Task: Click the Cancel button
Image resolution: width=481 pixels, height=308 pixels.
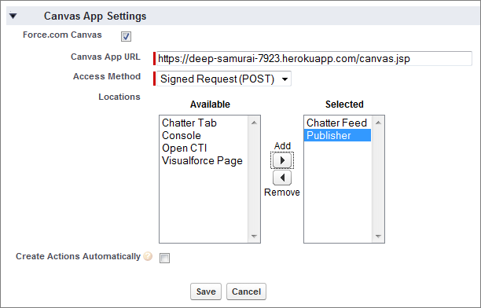Action: tap(246, 291)
